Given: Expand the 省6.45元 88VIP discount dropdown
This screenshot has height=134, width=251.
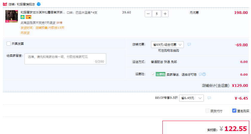Looking at the screenshot, I should coord(191,98).
